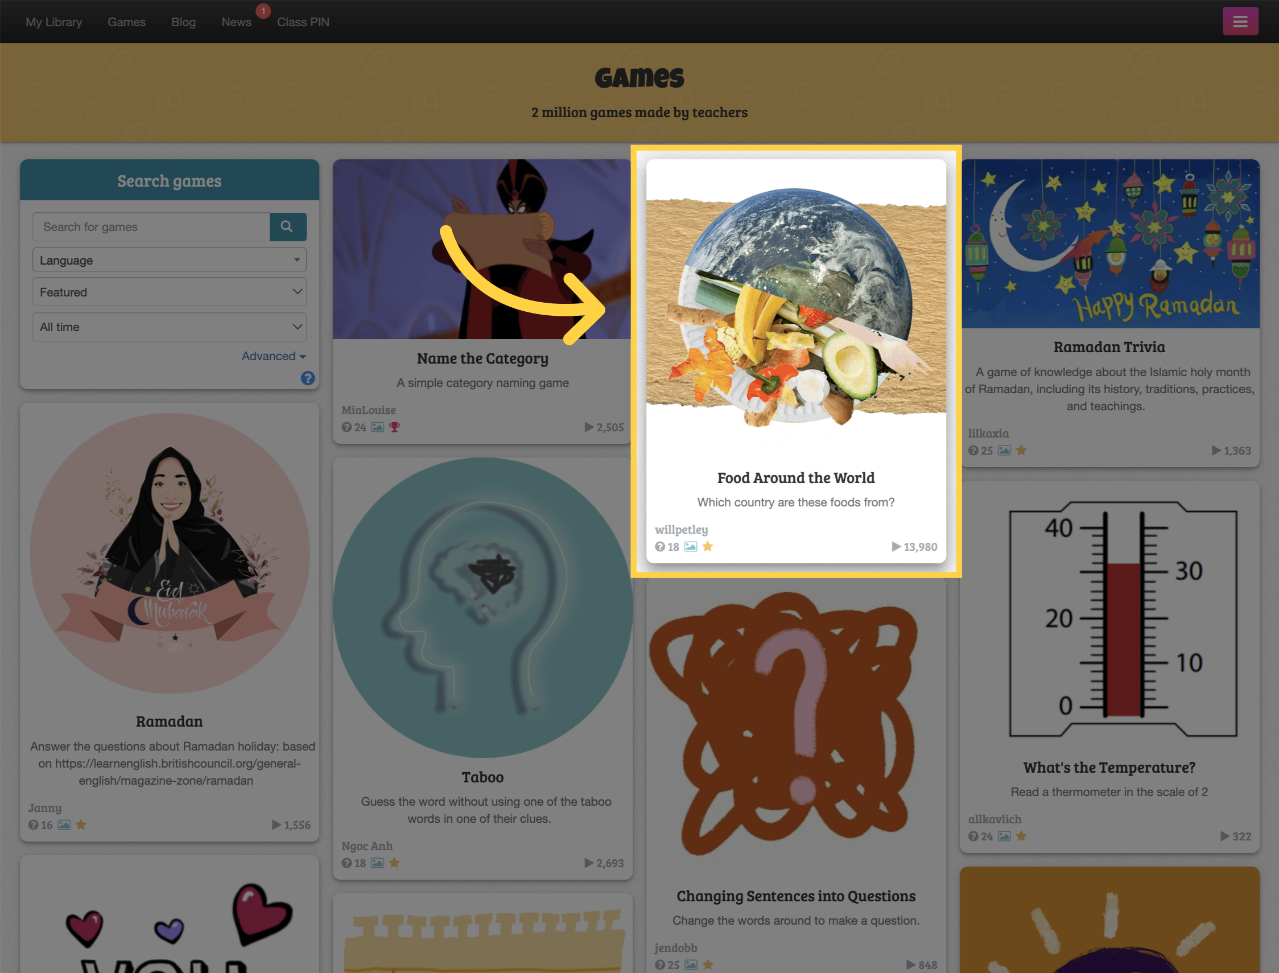Expand the Advanced search options
The width and height of the screenshot is (1279, 973).
(274, 356)
